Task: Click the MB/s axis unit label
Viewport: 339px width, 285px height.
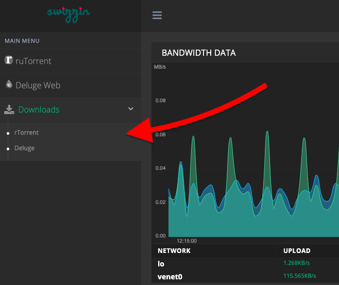Action: [x=160, y=67]
